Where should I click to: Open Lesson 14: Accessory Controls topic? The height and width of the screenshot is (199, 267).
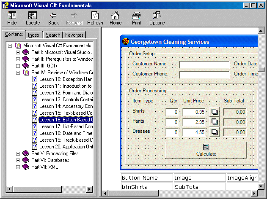(66, 106)
